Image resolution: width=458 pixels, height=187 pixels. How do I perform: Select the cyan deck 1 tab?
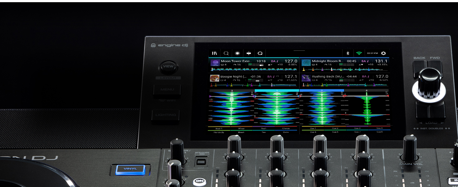[277, 91]
